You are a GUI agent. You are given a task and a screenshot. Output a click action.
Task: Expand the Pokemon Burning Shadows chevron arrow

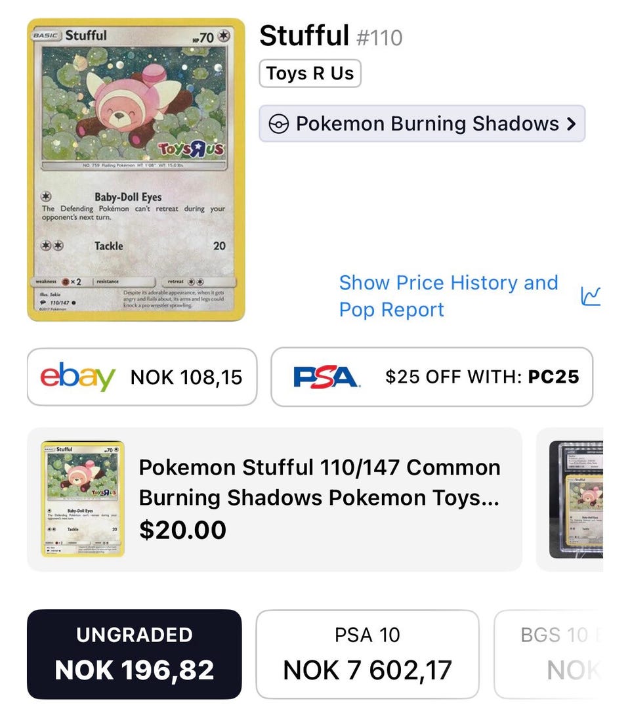pos(571,123)
